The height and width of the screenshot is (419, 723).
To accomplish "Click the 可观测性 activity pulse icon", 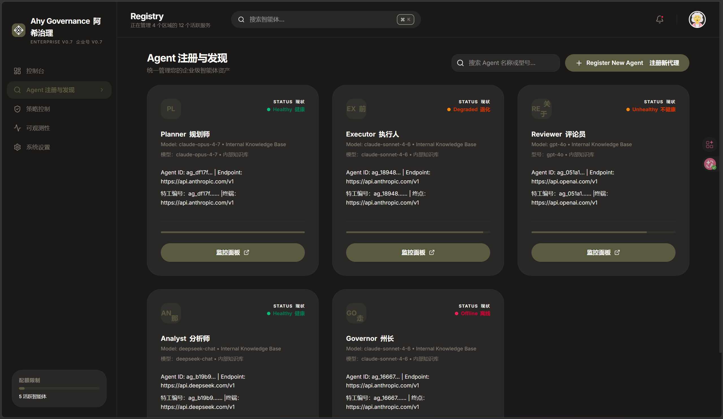I will (17, 128).
